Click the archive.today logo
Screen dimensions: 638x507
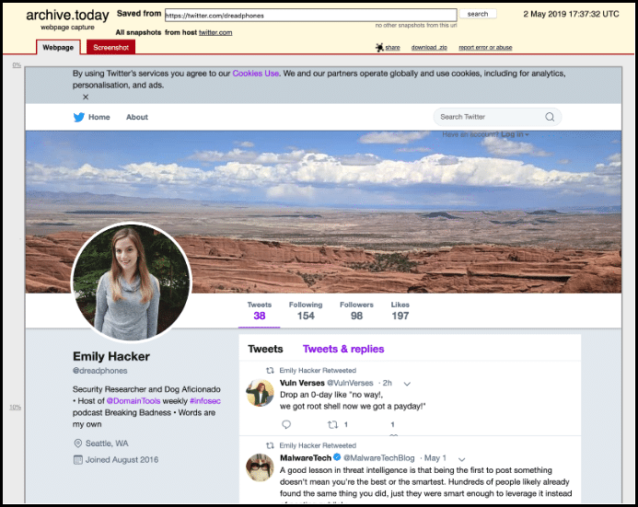pyautogui.click(x=67, y=15)
